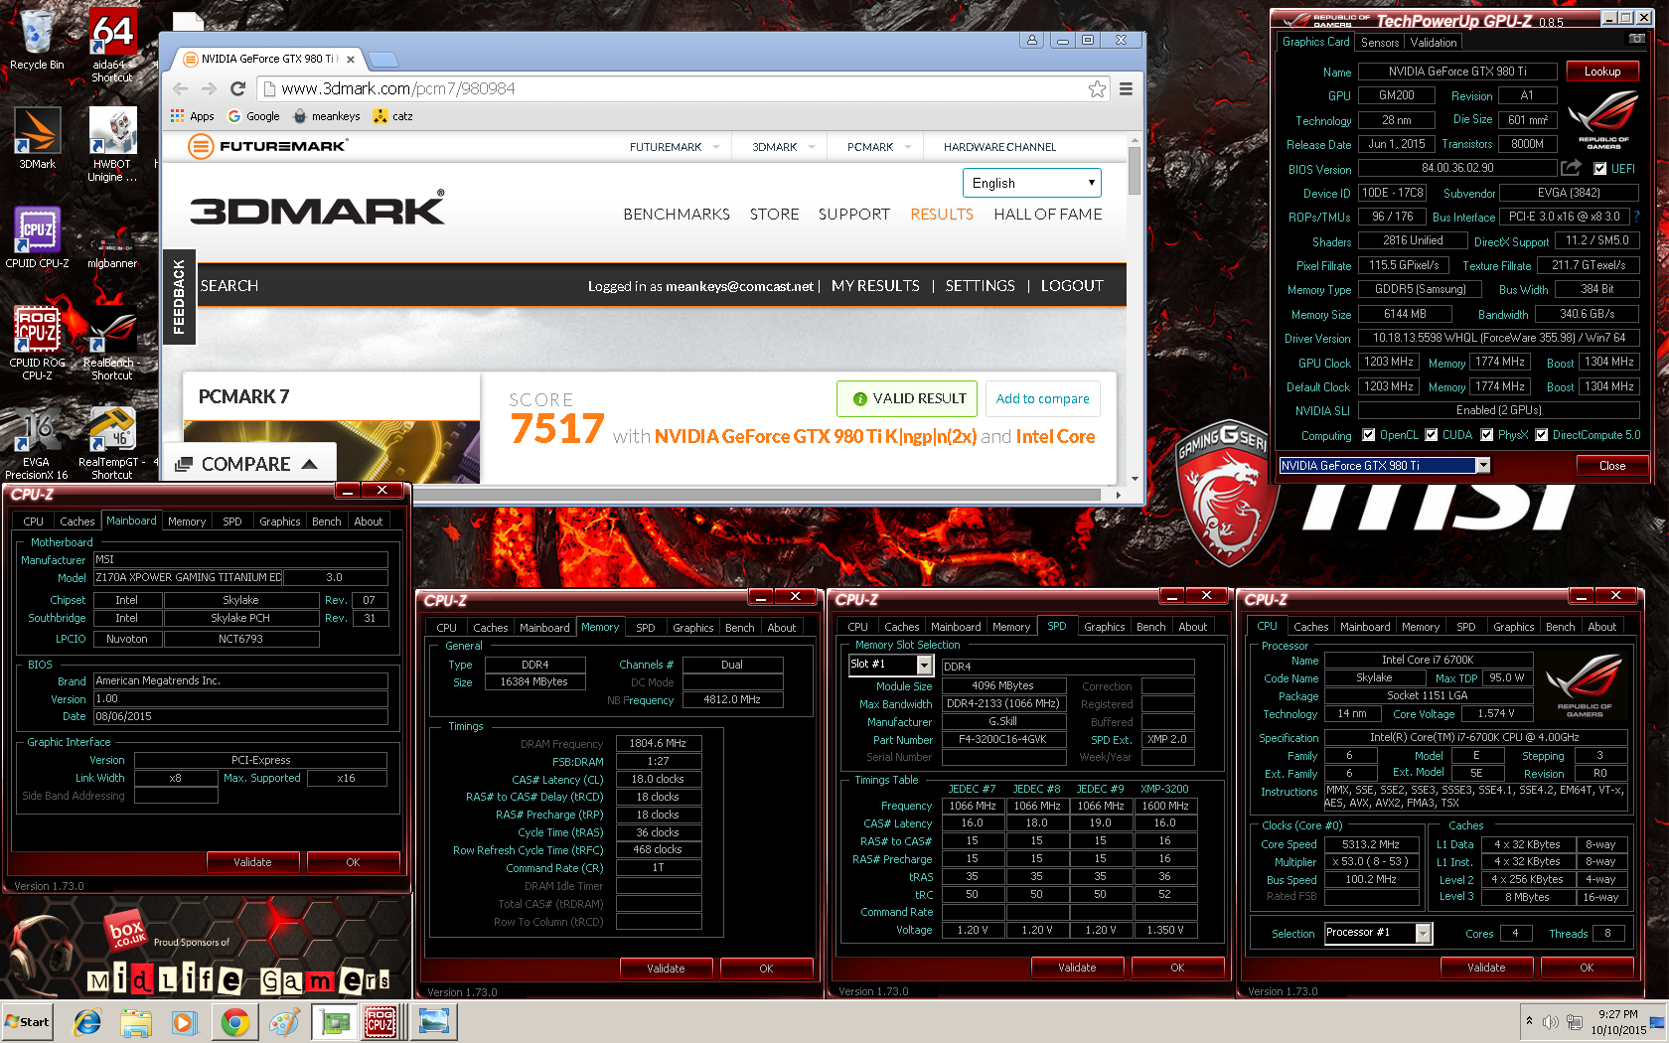Toggle the CUDA checkbox in GPU-Z

1432,434
